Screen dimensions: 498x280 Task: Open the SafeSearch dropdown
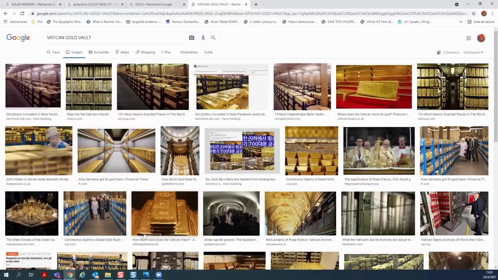pos(473,52)
